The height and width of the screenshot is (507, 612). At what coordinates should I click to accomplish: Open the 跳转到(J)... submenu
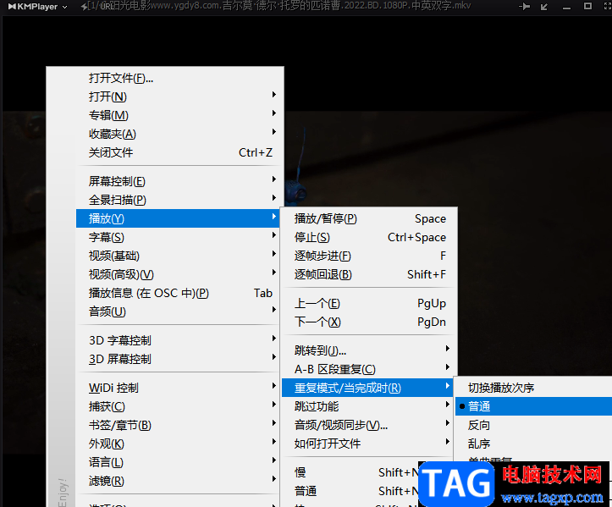coord(368,350)
